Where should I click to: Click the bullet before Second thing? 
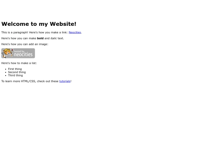(x=6, y=72)
